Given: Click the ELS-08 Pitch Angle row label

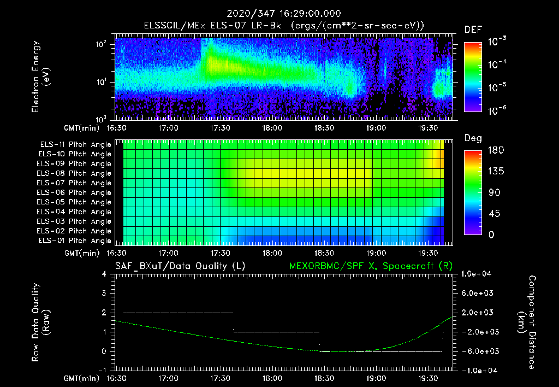Looking at the screenshot, I should click(x=74, y=173).
